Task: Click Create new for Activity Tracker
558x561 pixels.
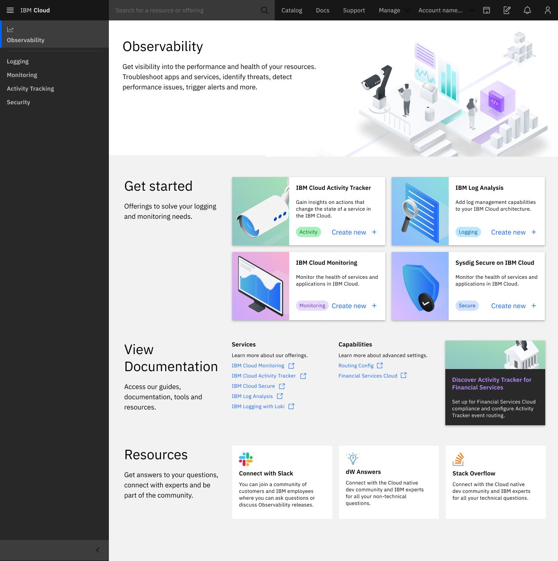Action: tap(349, 232)
